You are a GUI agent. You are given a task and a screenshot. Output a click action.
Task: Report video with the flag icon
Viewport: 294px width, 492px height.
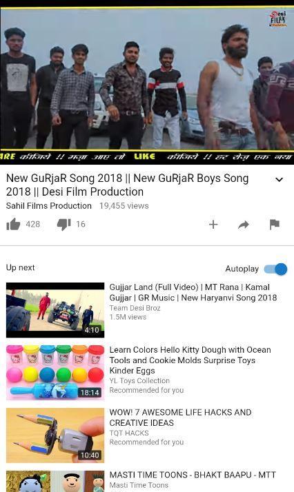tap(274, 225)
